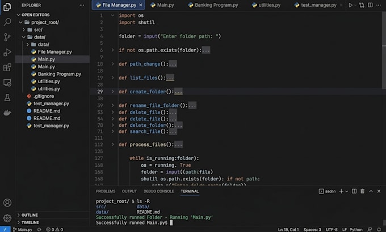Open changes compare icon in editor toolbar

(x=362, y=5)
